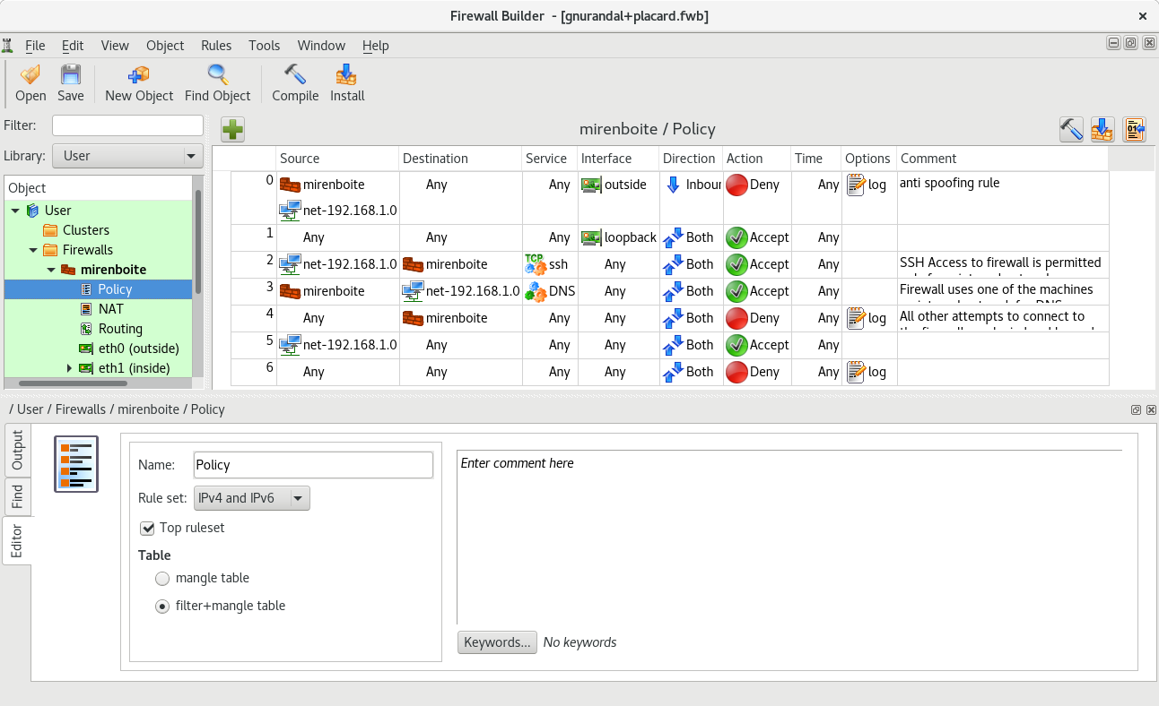Viewport: 1159px width, 706px height.
Task: Click the log options icon in rule 0
Action: tap(856, 185)
